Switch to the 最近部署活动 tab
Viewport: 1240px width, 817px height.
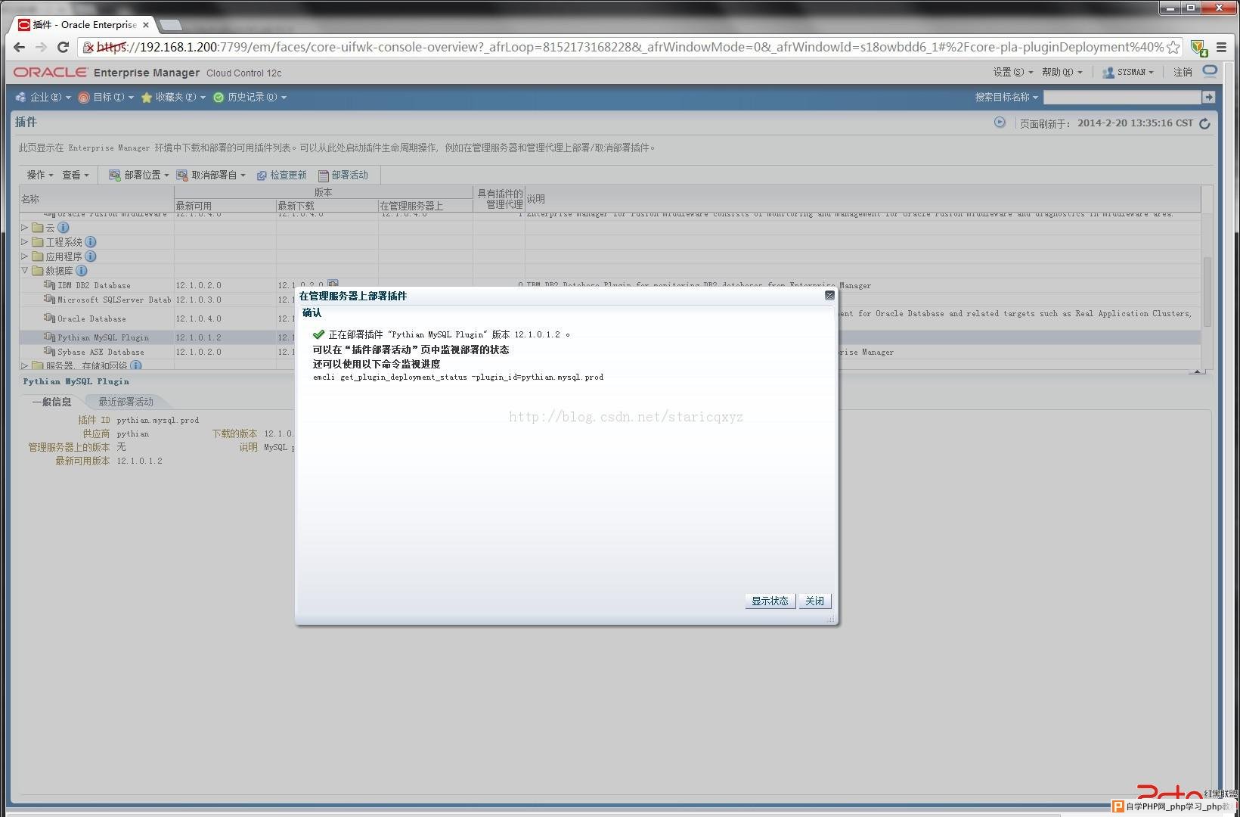pyautogui.click(x=126, y=402)
